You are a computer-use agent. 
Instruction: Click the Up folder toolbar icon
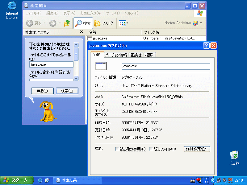67,23
